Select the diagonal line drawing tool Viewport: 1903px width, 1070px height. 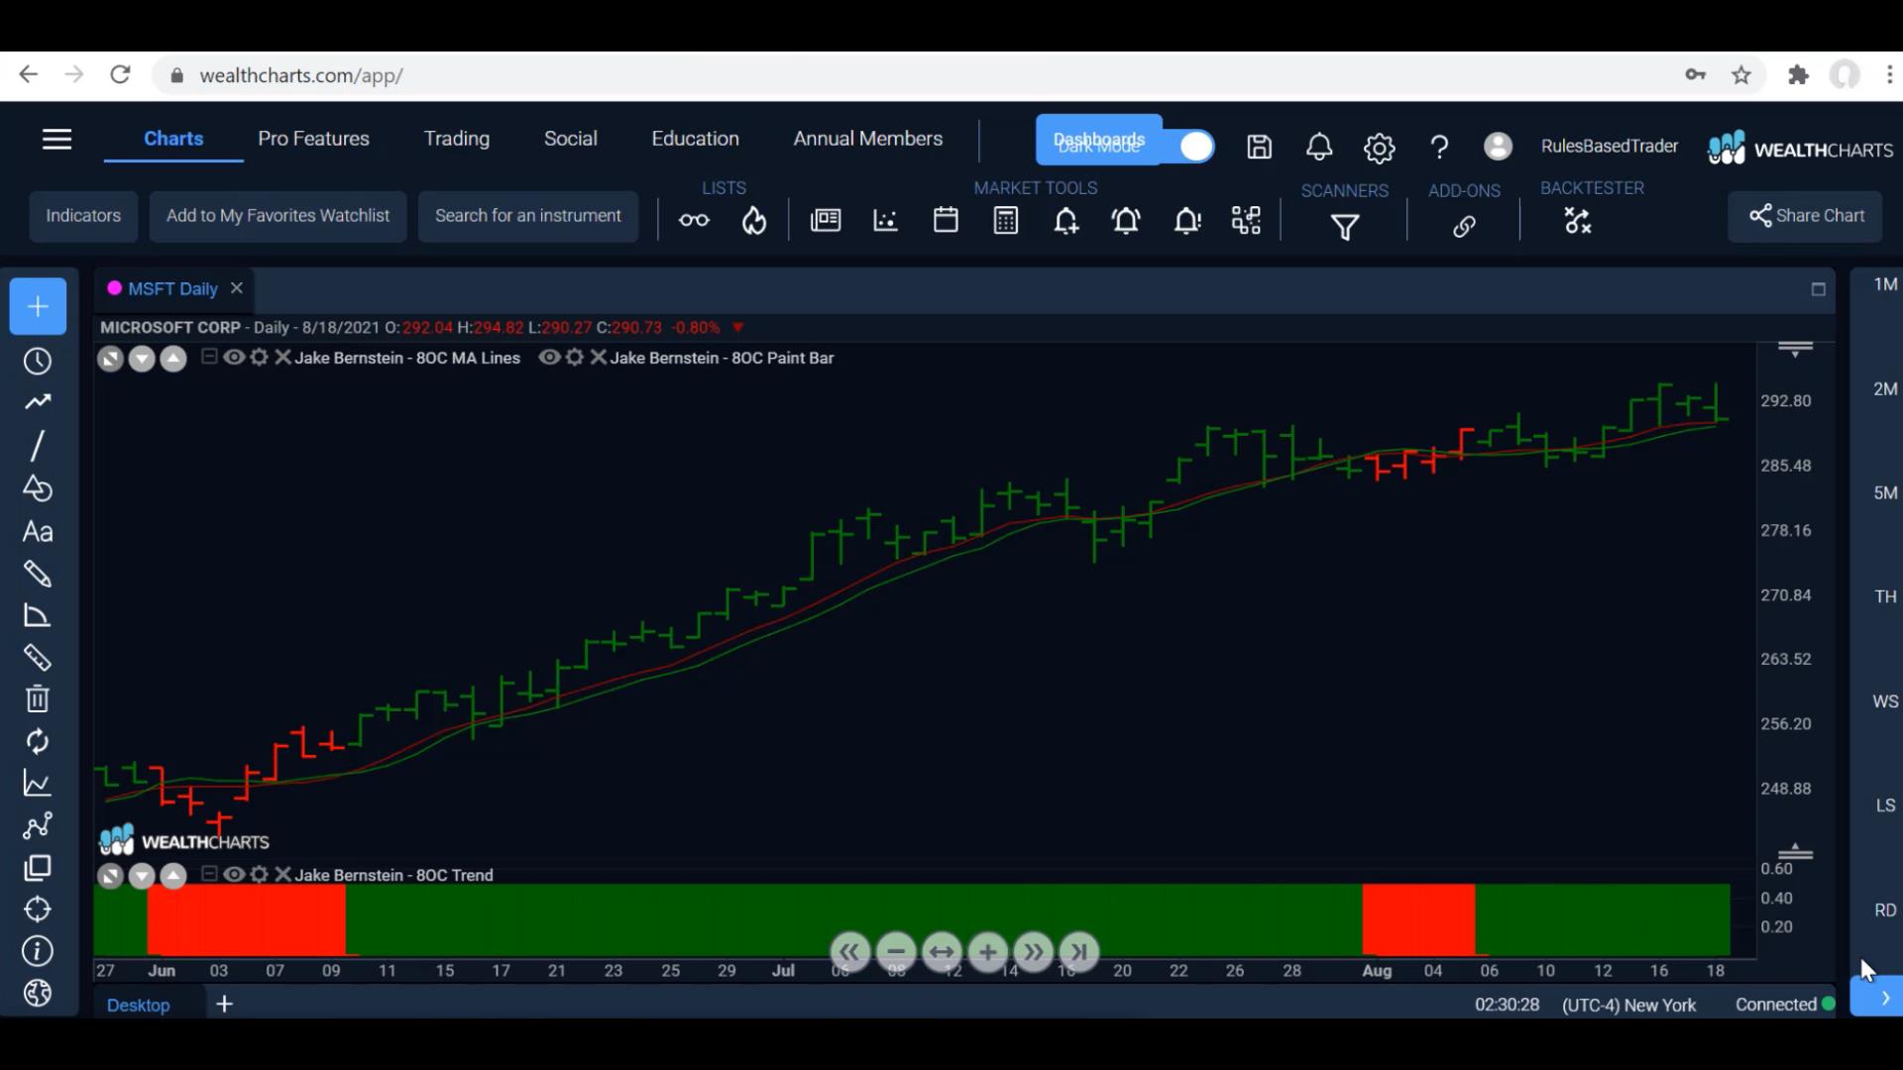click(38, 446)
